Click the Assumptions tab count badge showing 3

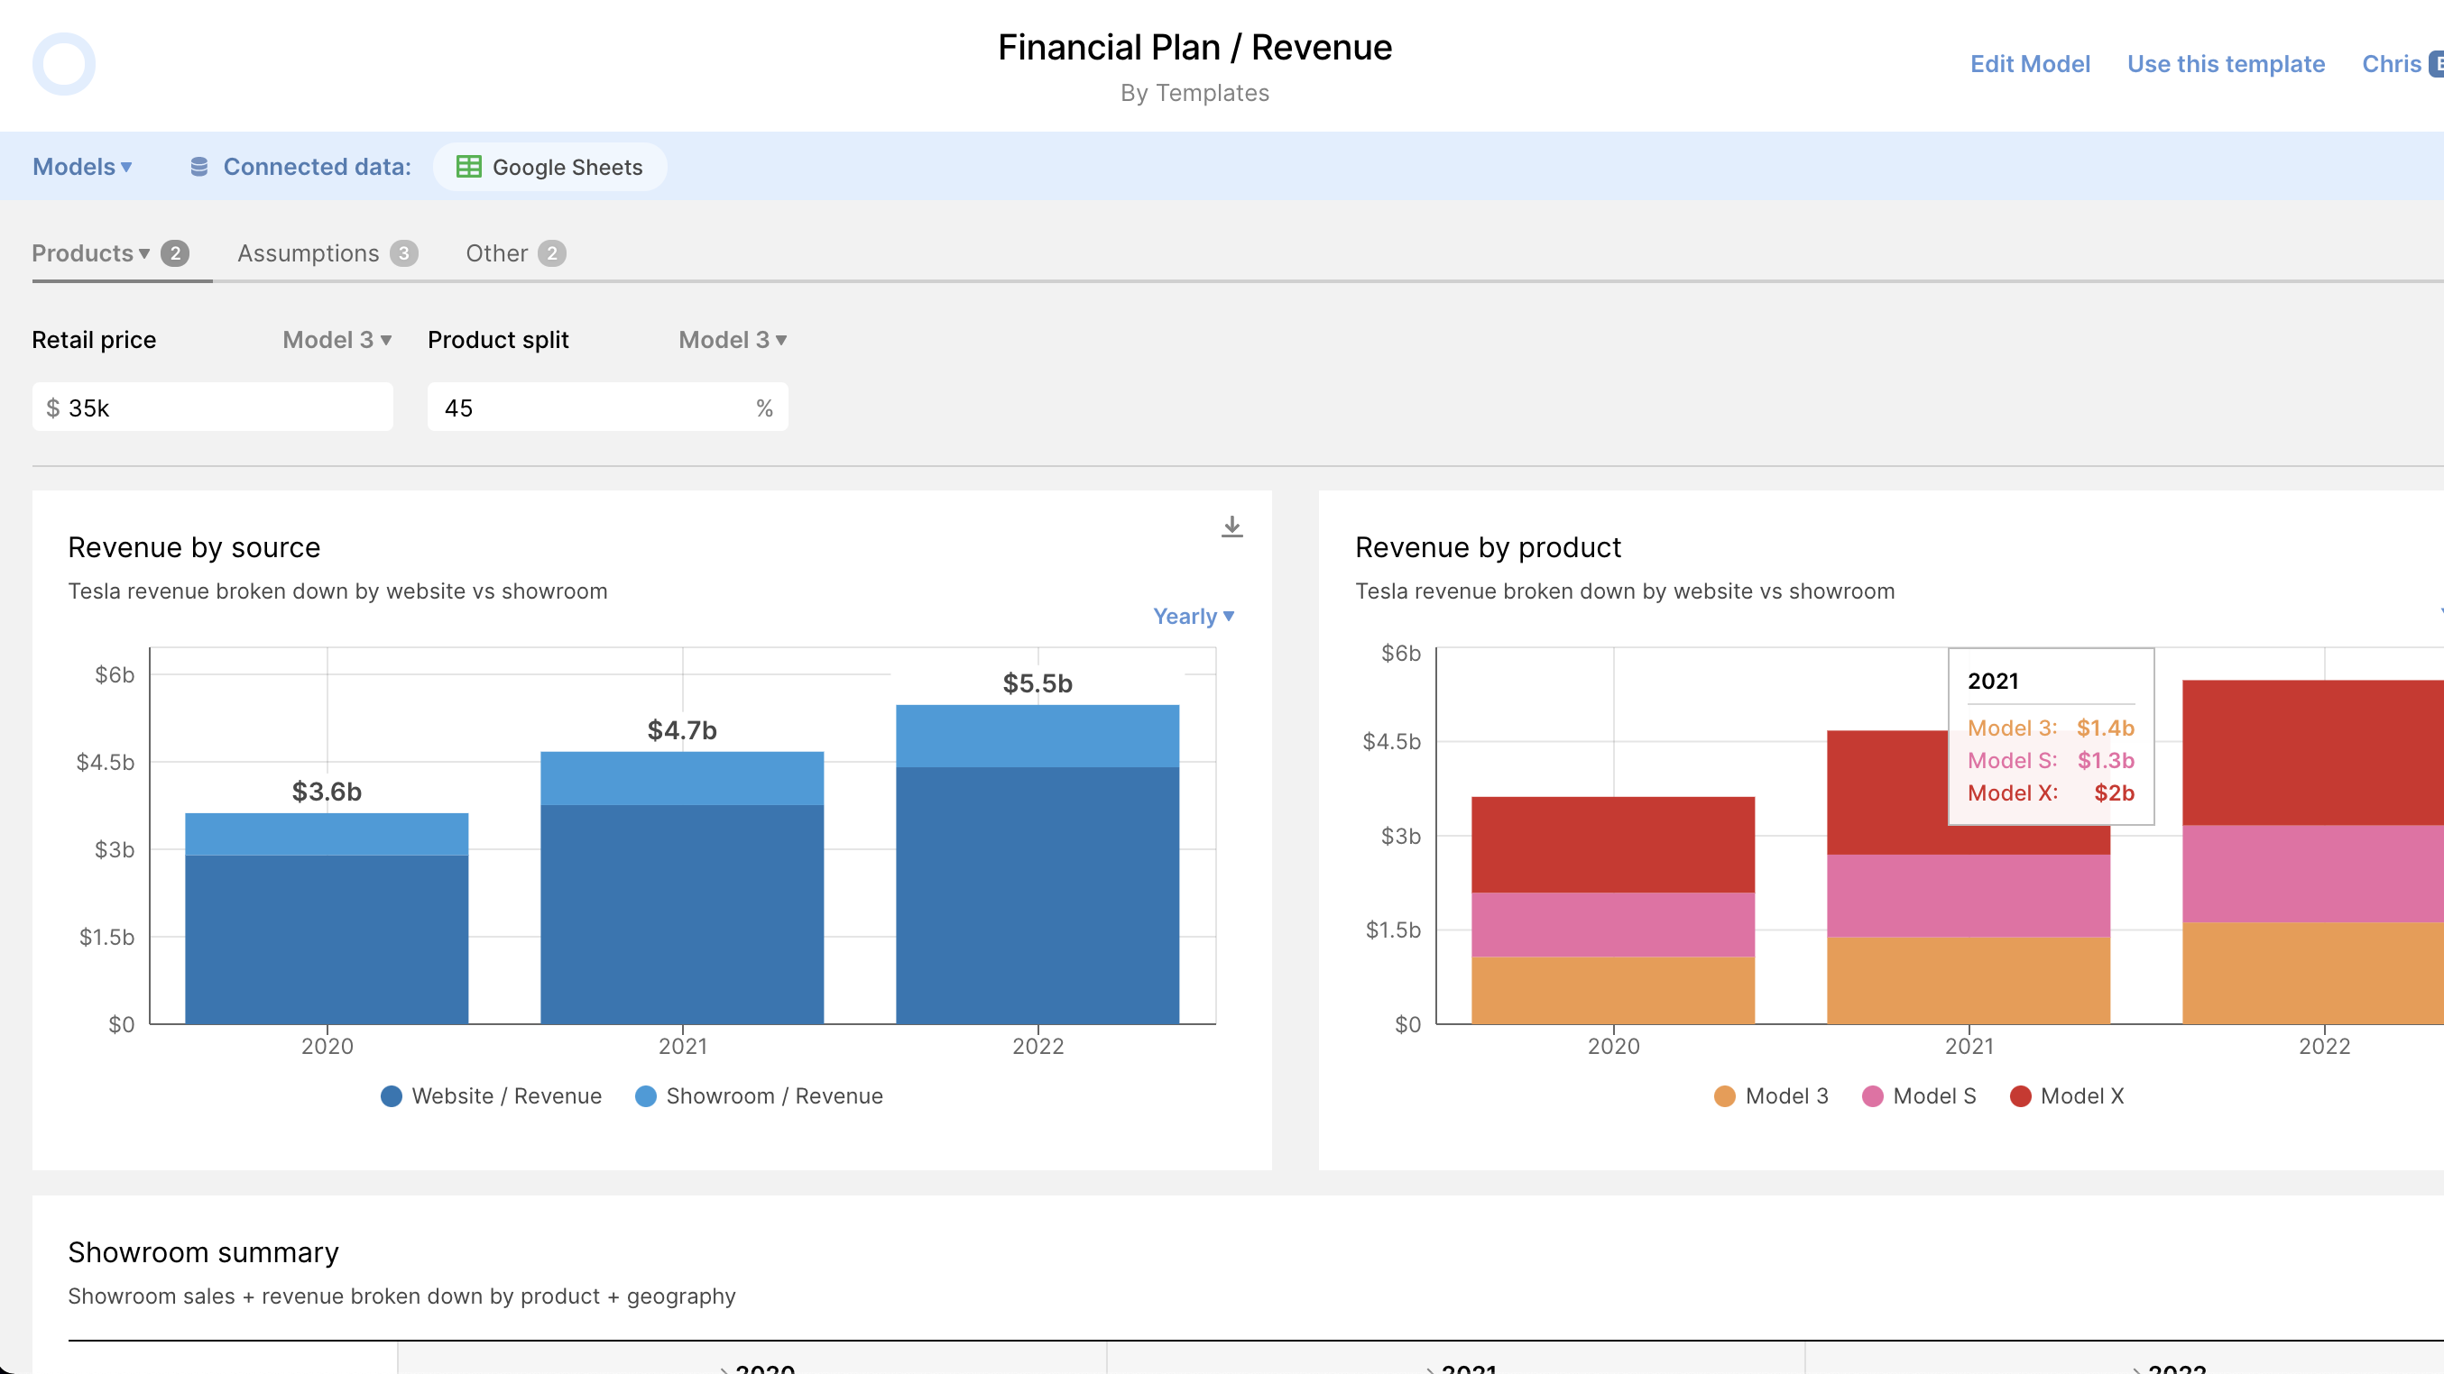point(404,253)
